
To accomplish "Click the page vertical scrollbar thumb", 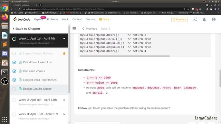I will click(x=220, y=78).
